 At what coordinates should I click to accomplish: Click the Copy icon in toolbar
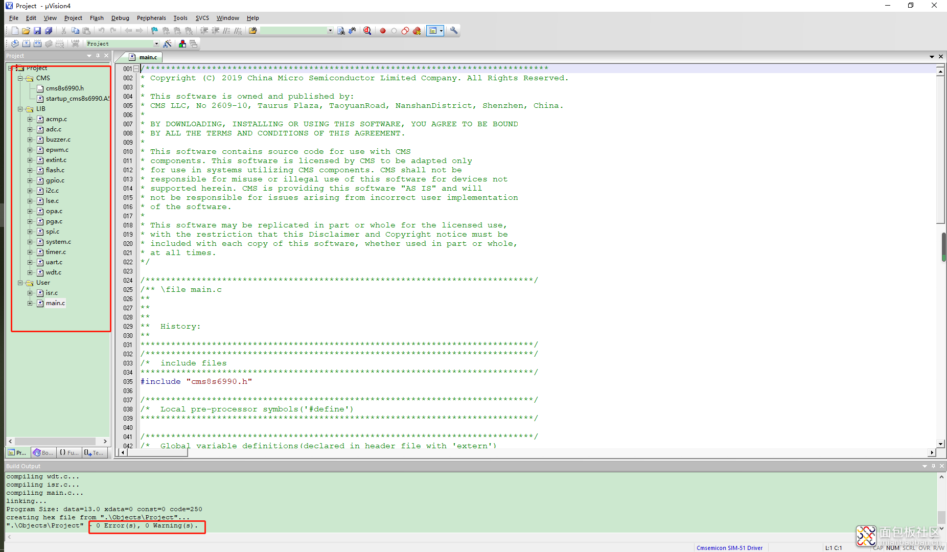[75, 31]
